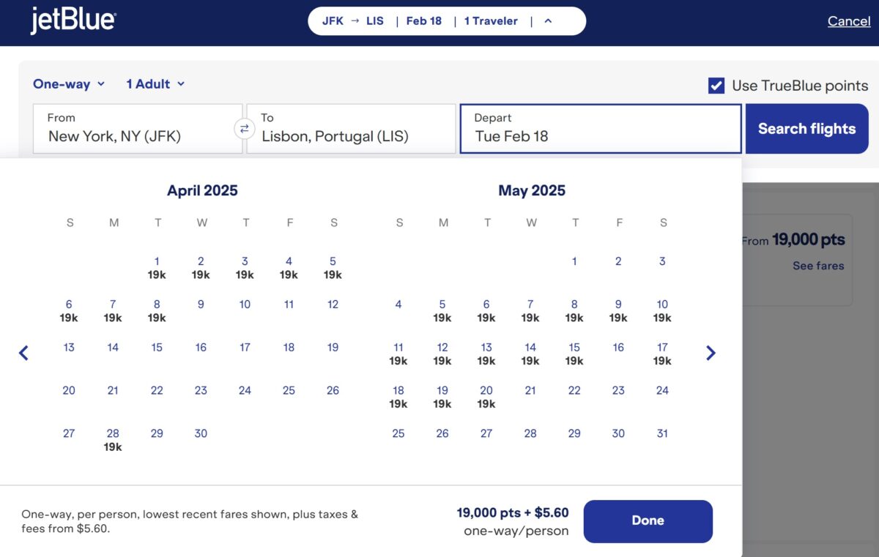This screenshot has width=879, height=557.
Task: Open the 1 Adult dropdown chevron
Action: 181,83
